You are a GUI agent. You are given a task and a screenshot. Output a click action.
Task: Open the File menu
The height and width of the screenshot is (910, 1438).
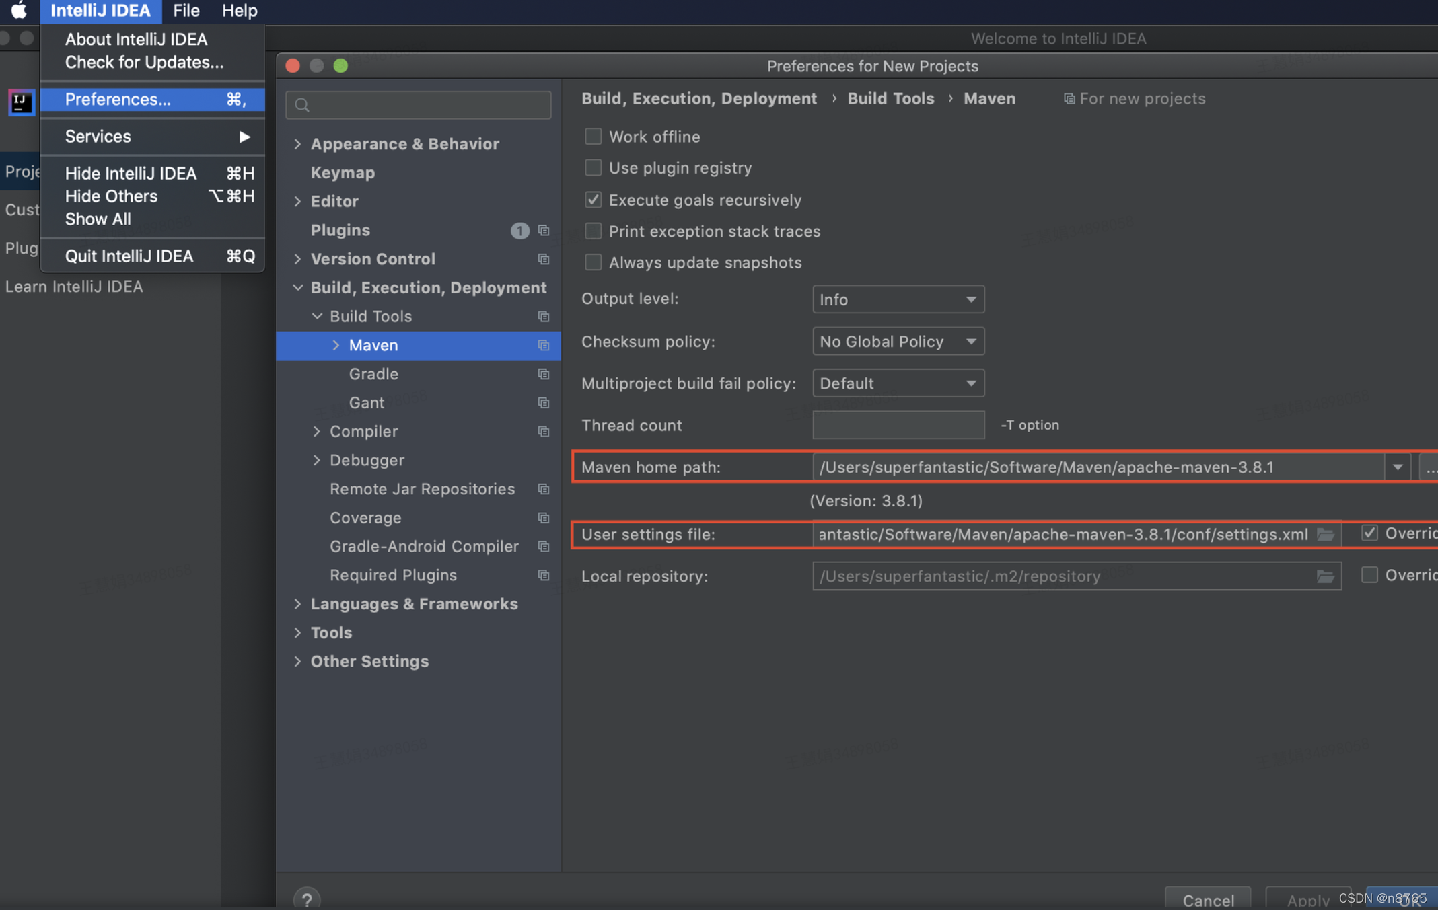186,11
